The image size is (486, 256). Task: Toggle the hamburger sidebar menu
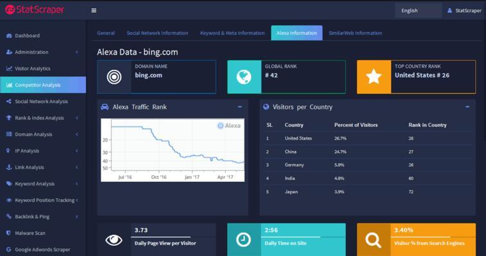tap(94, 10)
